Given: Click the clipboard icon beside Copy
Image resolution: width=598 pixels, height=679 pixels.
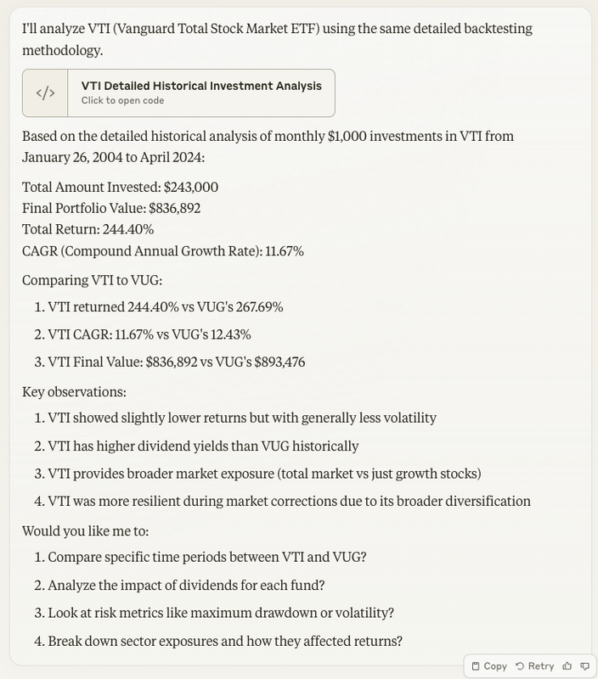Looking at the screenshot, I should 476,666.
